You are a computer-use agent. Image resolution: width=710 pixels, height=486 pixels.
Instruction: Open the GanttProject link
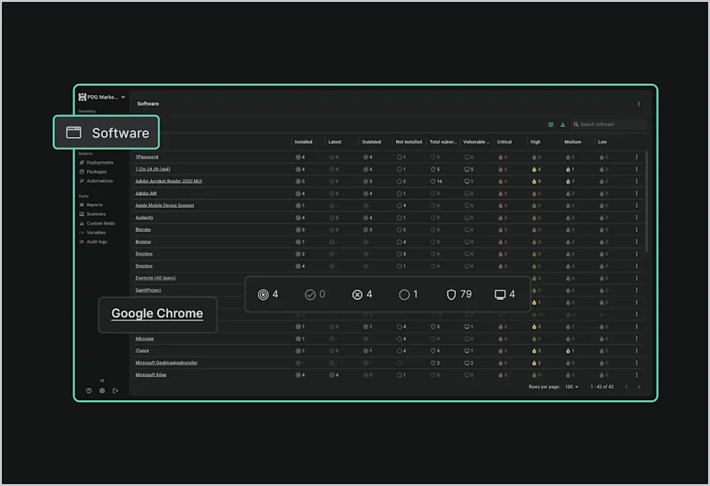(148, 290)
